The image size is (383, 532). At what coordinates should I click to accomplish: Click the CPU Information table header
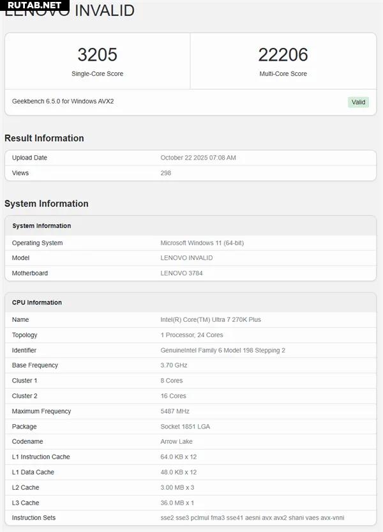pyautogui.click(x=37, y=303)
